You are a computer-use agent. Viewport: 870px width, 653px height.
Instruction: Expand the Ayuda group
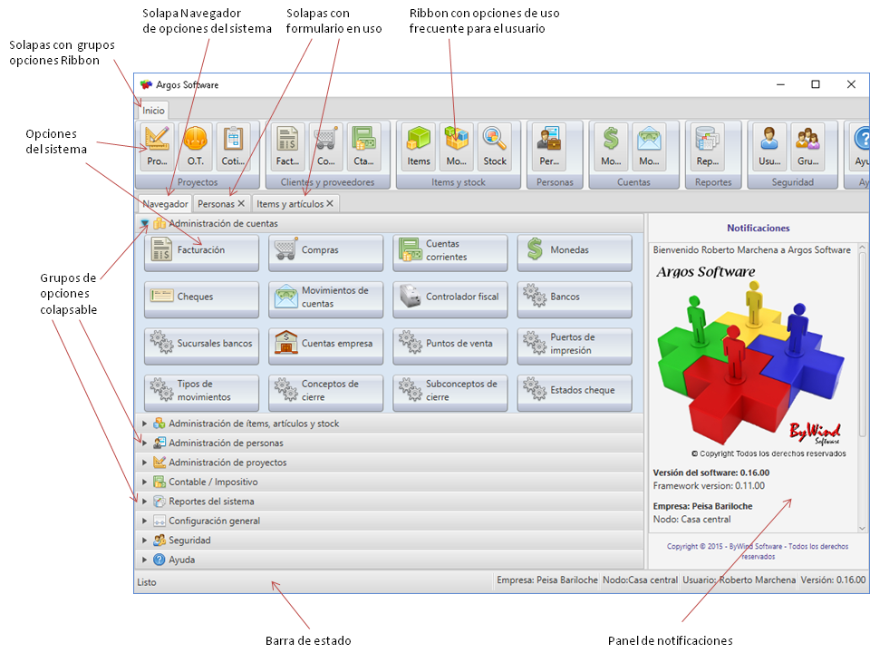point(144,560)
